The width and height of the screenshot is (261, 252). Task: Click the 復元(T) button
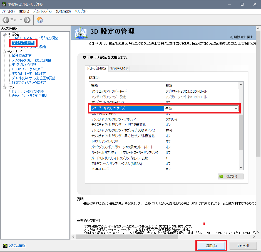pos(230,176)
